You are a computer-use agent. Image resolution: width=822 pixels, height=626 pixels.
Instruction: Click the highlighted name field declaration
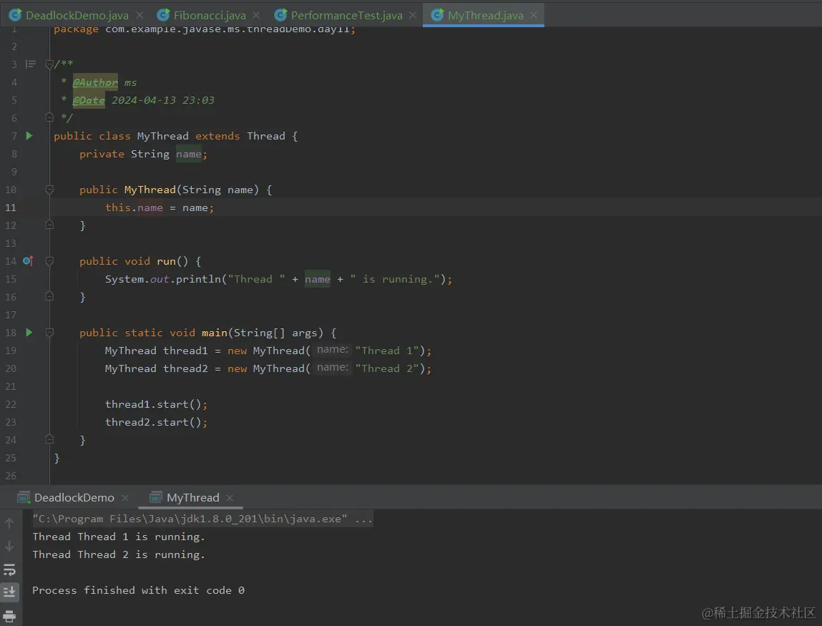189,154
